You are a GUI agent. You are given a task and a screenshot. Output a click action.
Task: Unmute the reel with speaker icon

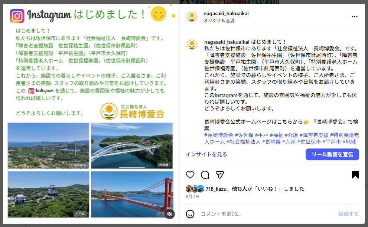[170, 214]
